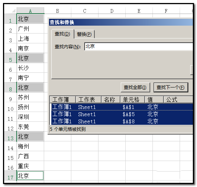
Task: Click cell A8 containing 北京
Action: click(30, 87)
